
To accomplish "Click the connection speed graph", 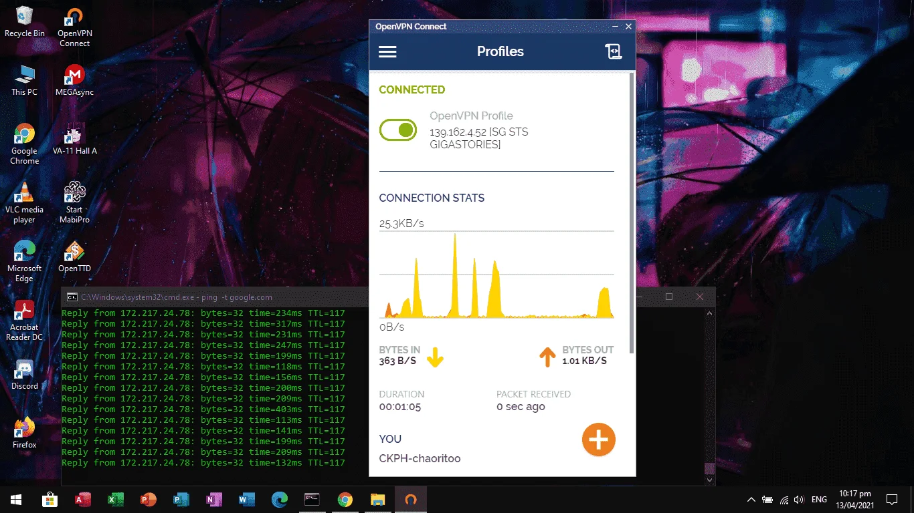I will (x=496, y=275).
